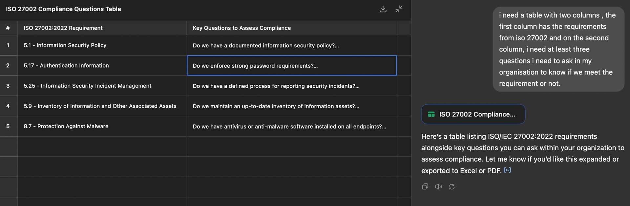Viewport: 630px width, 206px height.
Task: Read the response aloud with speaker icon
Action: [x=438, y=187]
